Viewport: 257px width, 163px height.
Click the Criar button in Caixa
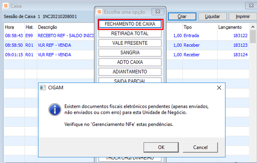[x=182, y=16]
